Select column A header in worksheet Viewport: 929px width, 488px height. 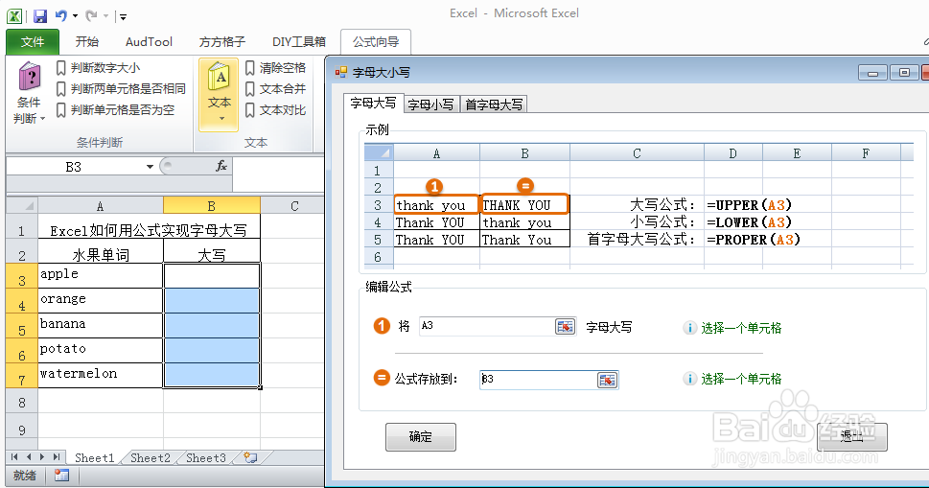[100, 206]
